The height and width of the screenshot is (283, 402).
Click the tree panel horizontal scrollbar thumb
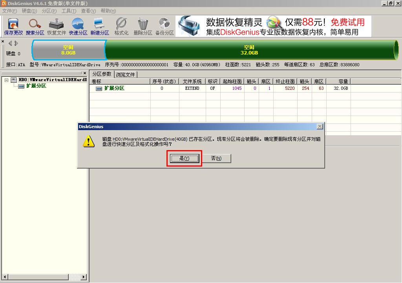coord(38,277)
